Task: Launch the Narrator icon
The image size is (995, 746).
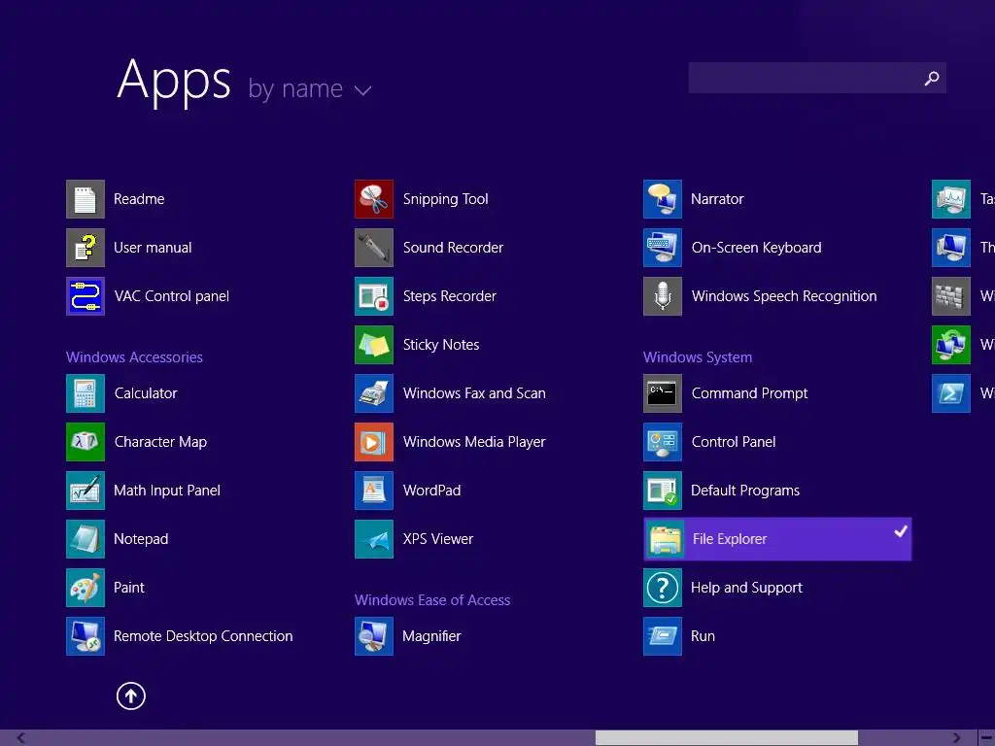Action: [x=663, y=199]
